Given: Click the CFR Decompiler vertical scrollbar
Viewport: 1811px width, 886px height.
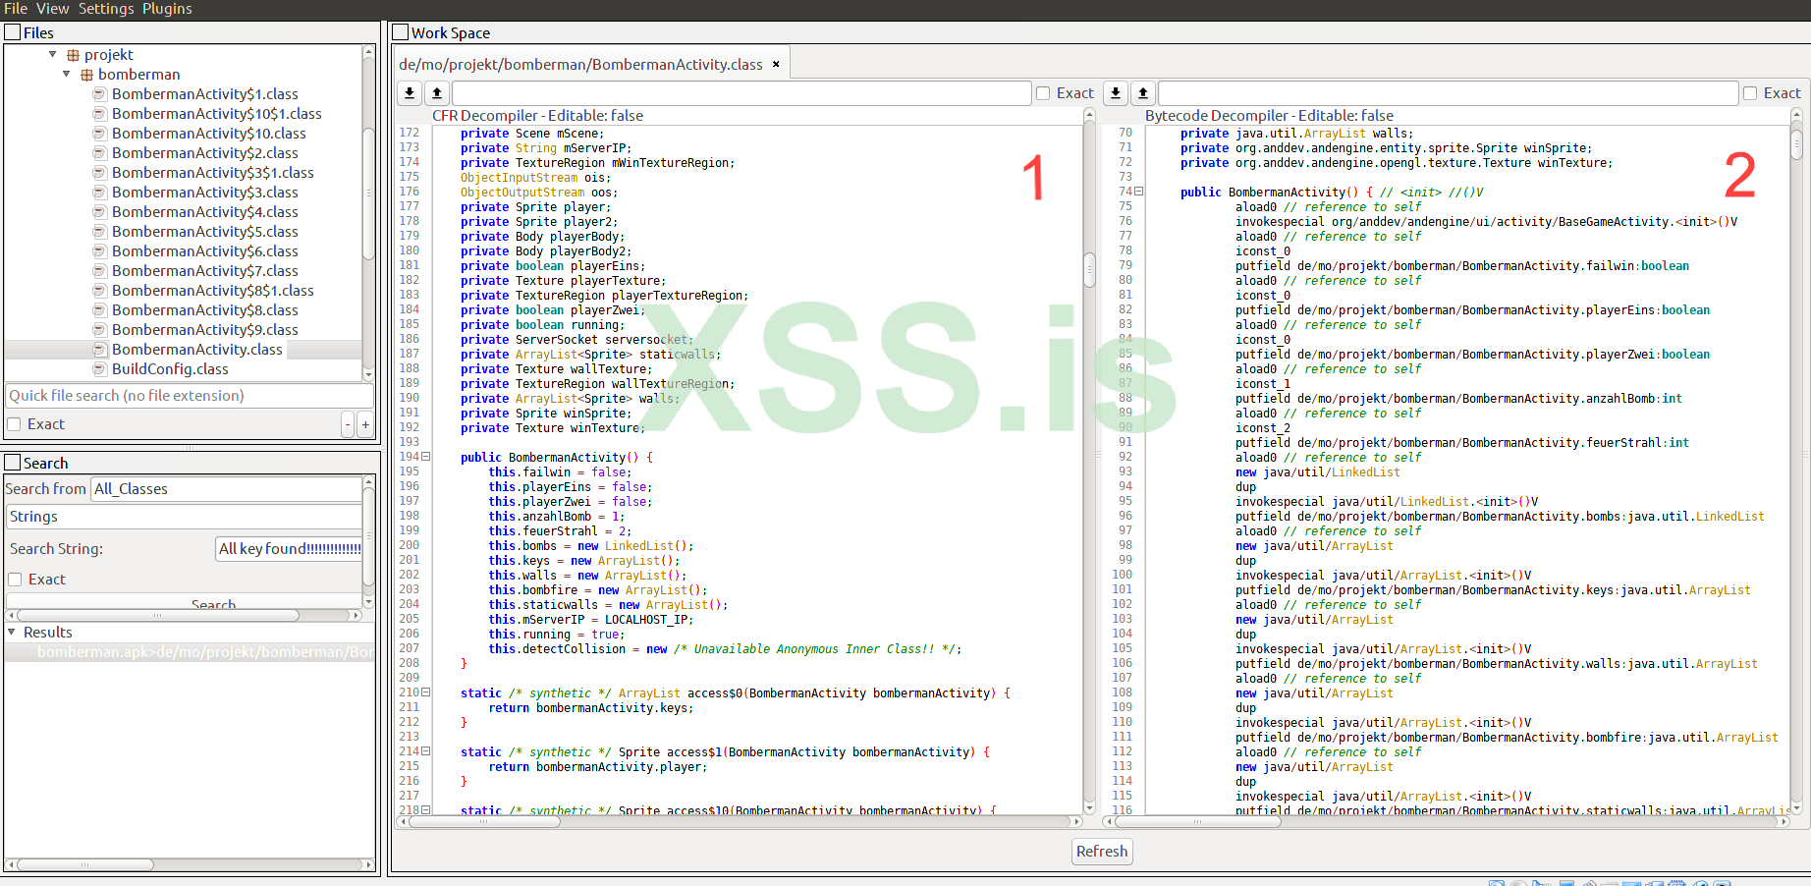Looking at the screenshot, I should click(1089, 270).
